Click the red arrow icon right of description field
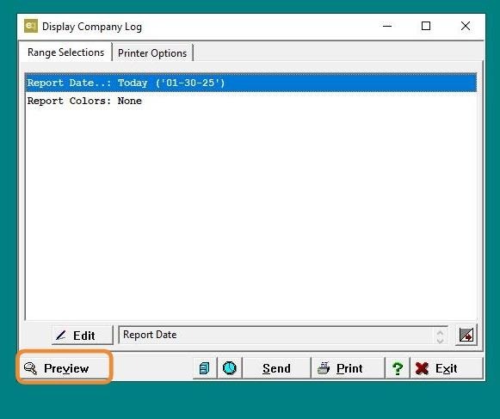 click(466, 336)
